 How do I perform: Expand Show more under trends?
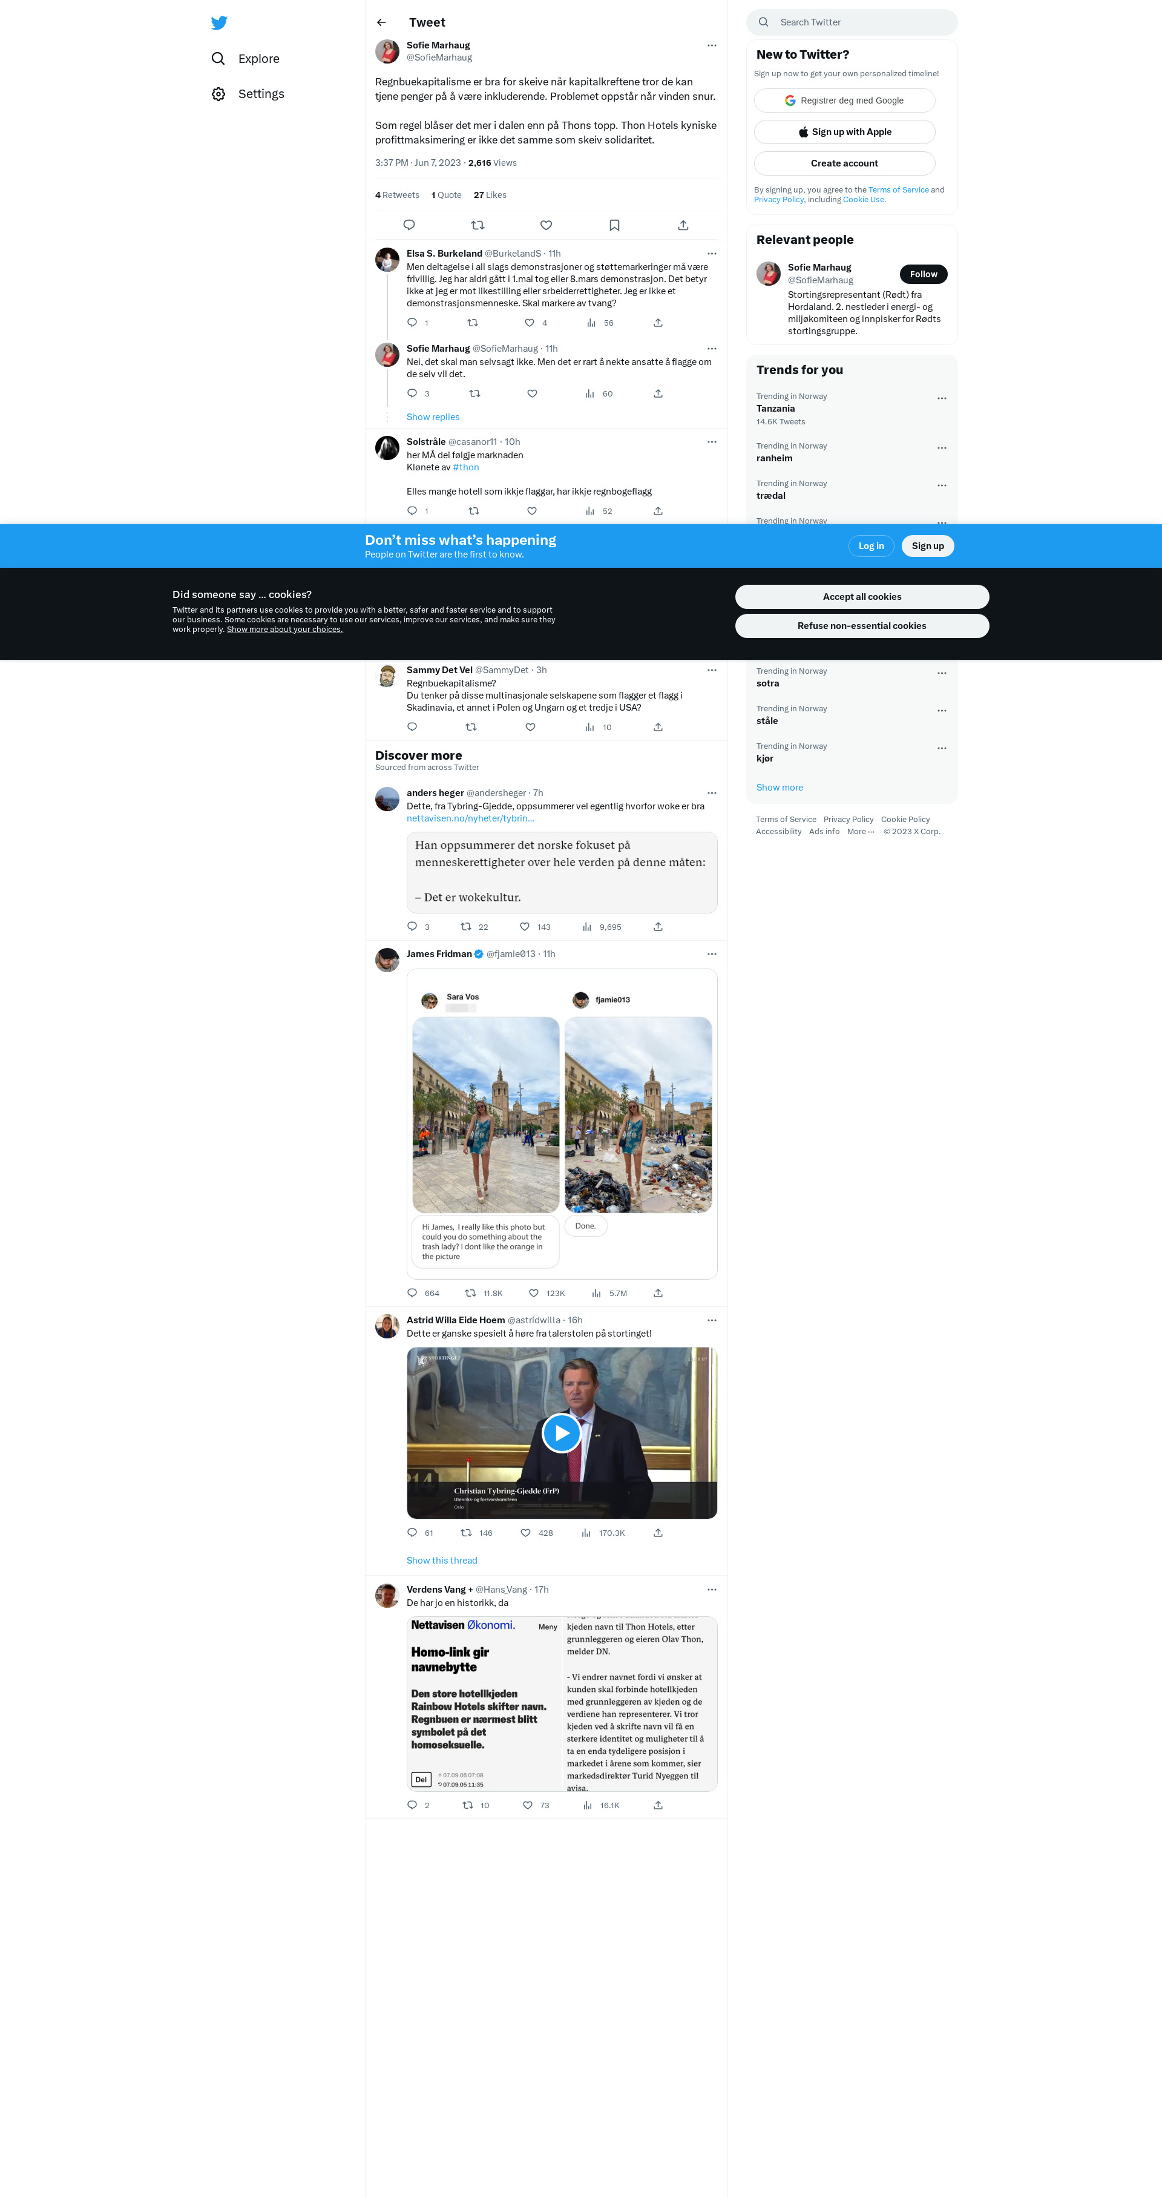coord(779,788)
